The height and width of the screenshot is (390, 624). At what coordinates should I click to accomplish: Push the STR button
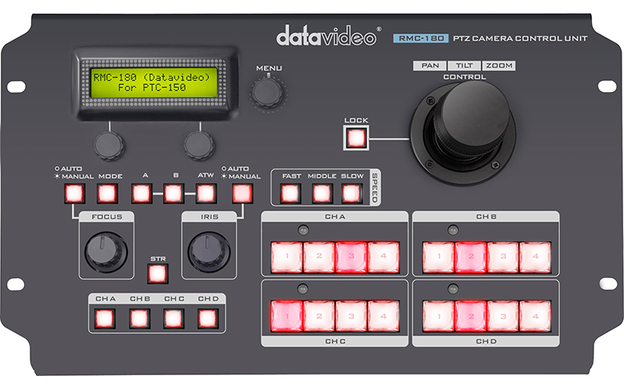tap(158, 274)
